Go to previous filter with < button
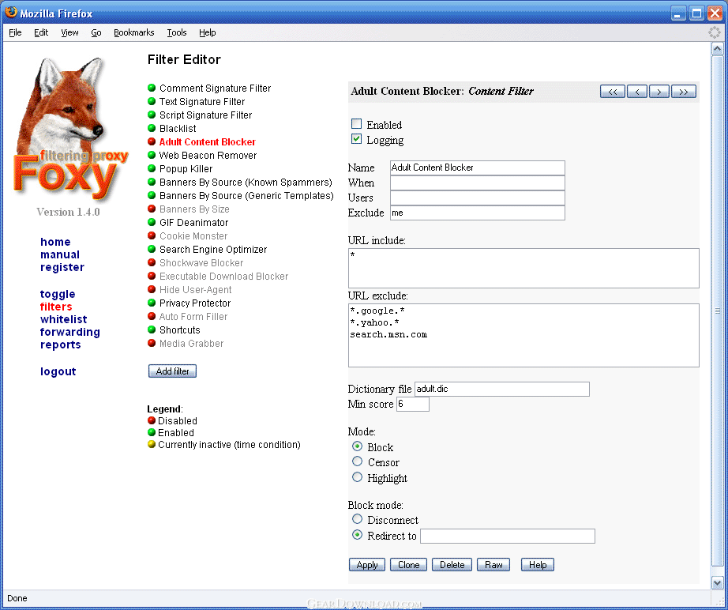 (x=637, y=92)
